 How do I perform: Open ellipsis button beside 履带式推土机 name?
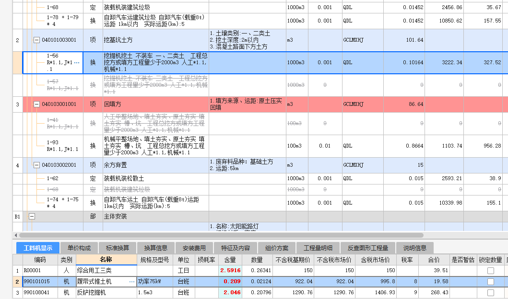132,282
